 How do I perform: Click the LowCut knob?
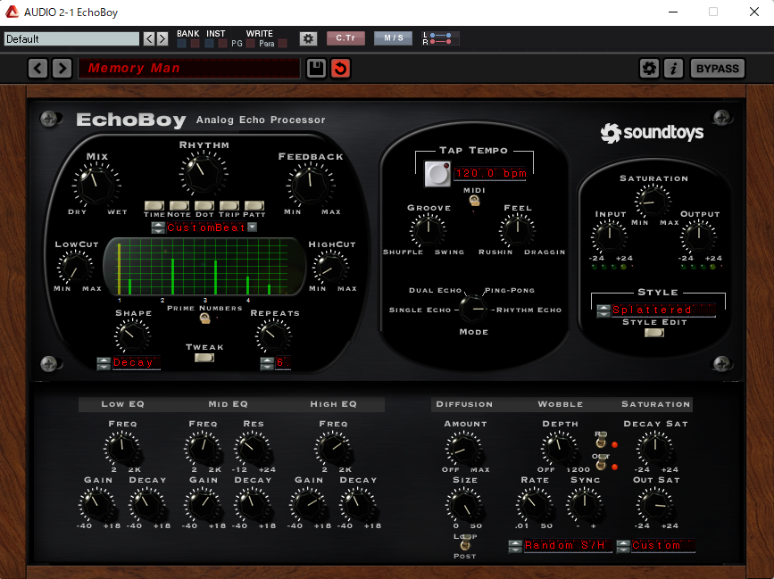click(x=76, y=268)
